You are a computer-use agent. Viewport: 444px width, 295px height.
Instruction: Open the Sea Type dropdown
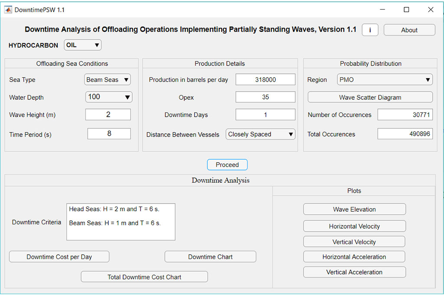(107, 80)
